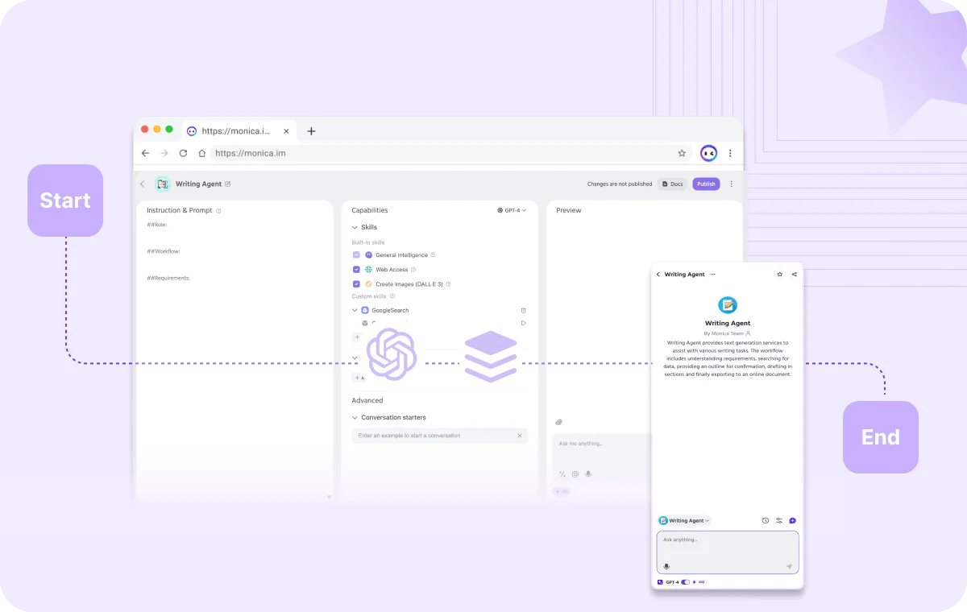Click the paperclip attachment icon in Preview

pos(558,422)
